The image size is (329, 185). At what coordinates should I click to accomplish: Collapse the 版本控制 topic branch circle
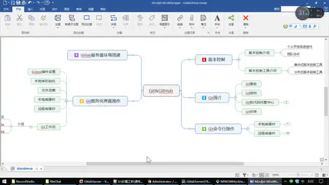[239, 59]
